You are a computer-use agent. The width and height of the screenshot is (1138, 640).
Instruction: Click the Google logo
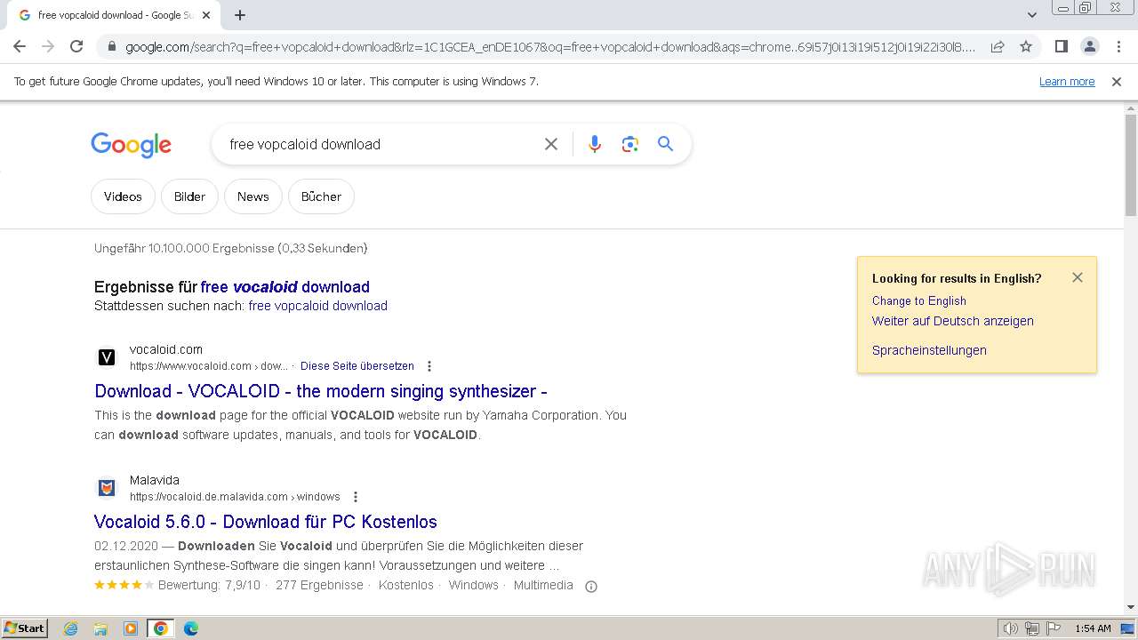[x=131, y=145]
